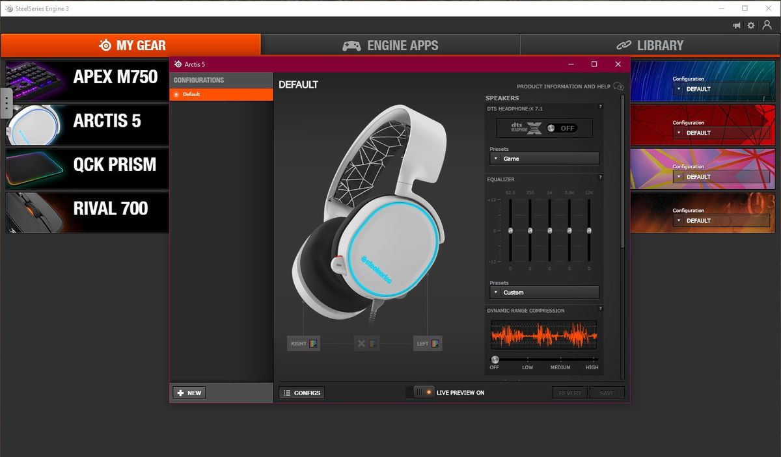Toggle DTS Headphone:X 7.1 surround off switch
Image resolution: width=781 pixels, height=457 pixels.
pyautogui.click(x=560, y=128)
